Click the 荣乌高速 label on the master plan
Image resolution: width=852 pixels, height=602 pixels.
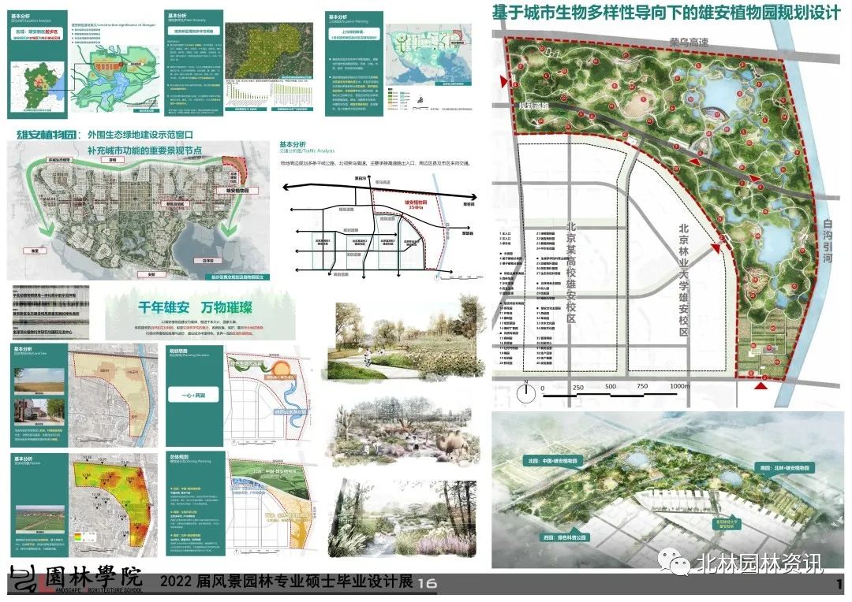pyautogui.click(x=689, y=42)
